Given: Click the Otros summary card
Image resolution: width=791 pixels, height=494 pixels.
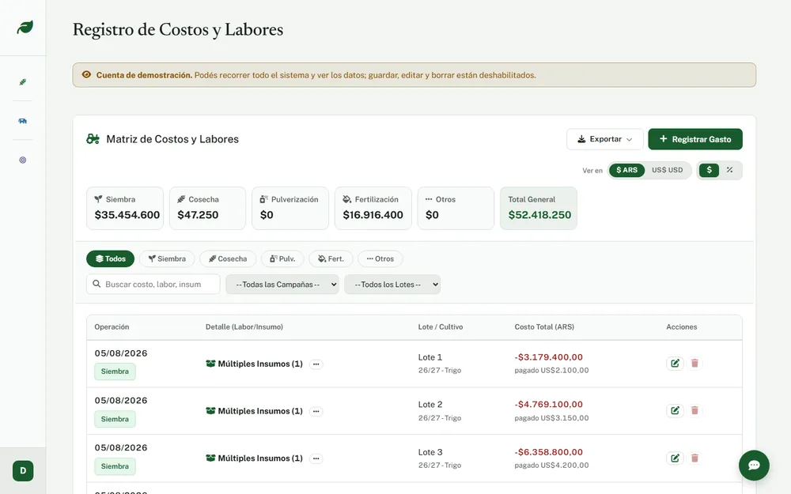Looking at the screenshot, I should (456, 208).
